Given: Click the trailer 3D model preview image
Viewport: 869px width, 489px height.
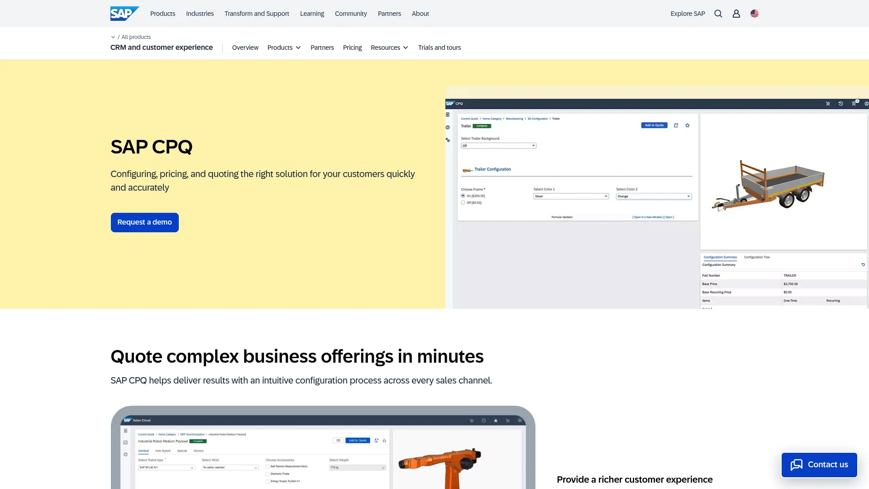Looking at the screenshot, I should point(768,186).
